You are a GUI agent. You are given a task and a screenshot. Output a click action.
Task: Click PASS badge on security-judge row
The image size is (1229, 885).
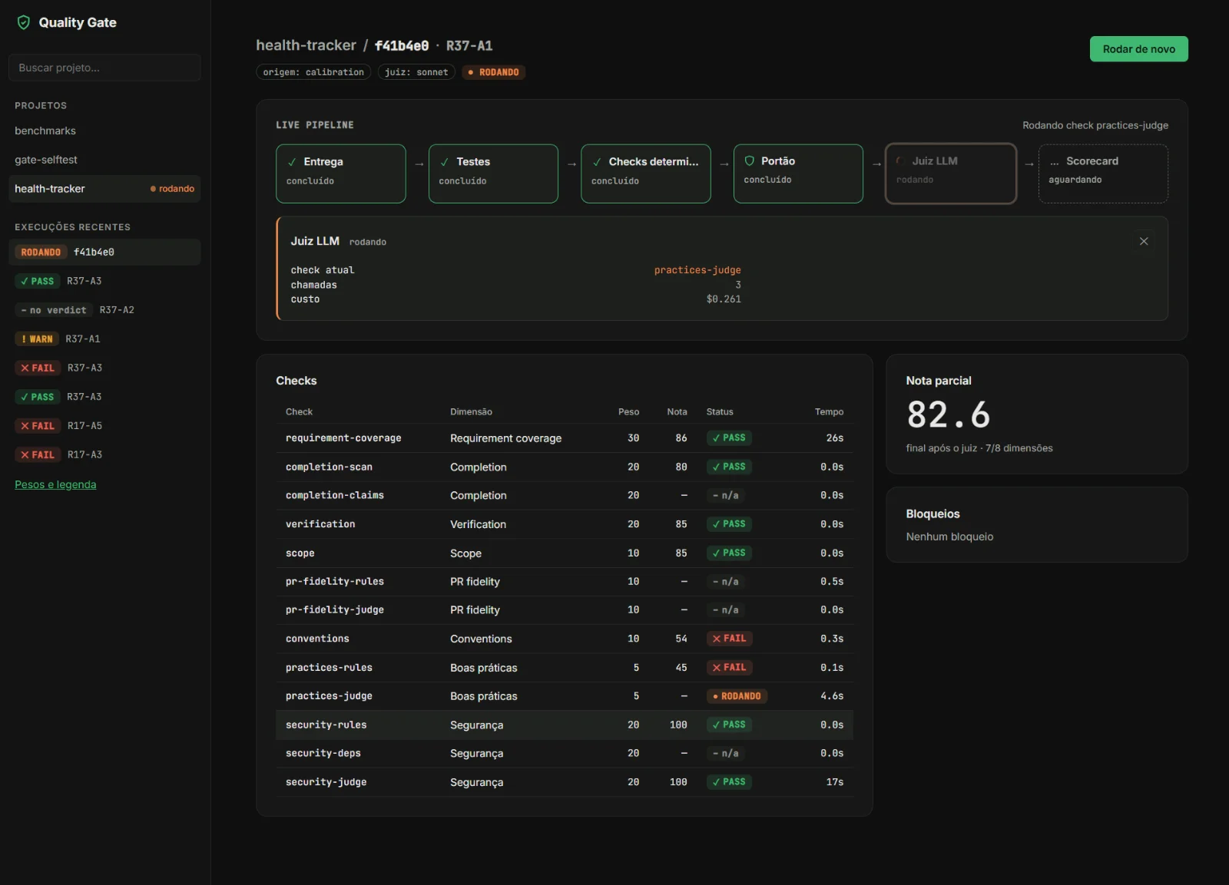pyautogui.click(x=729, y=782)
